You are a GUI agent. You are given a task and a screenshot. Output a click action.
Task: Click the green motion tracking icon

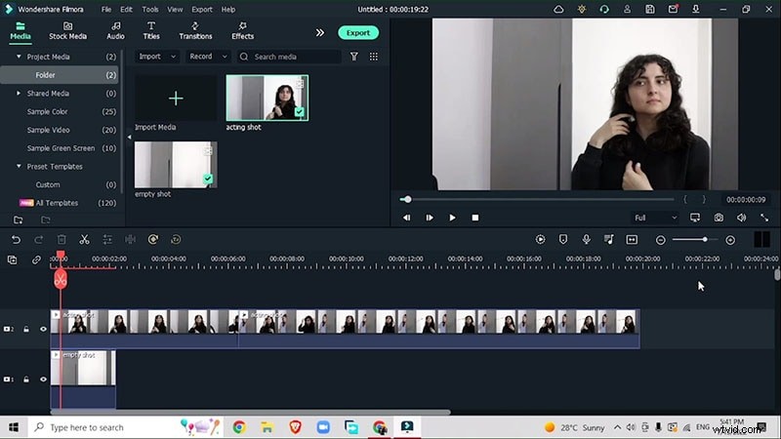(176, 240)
